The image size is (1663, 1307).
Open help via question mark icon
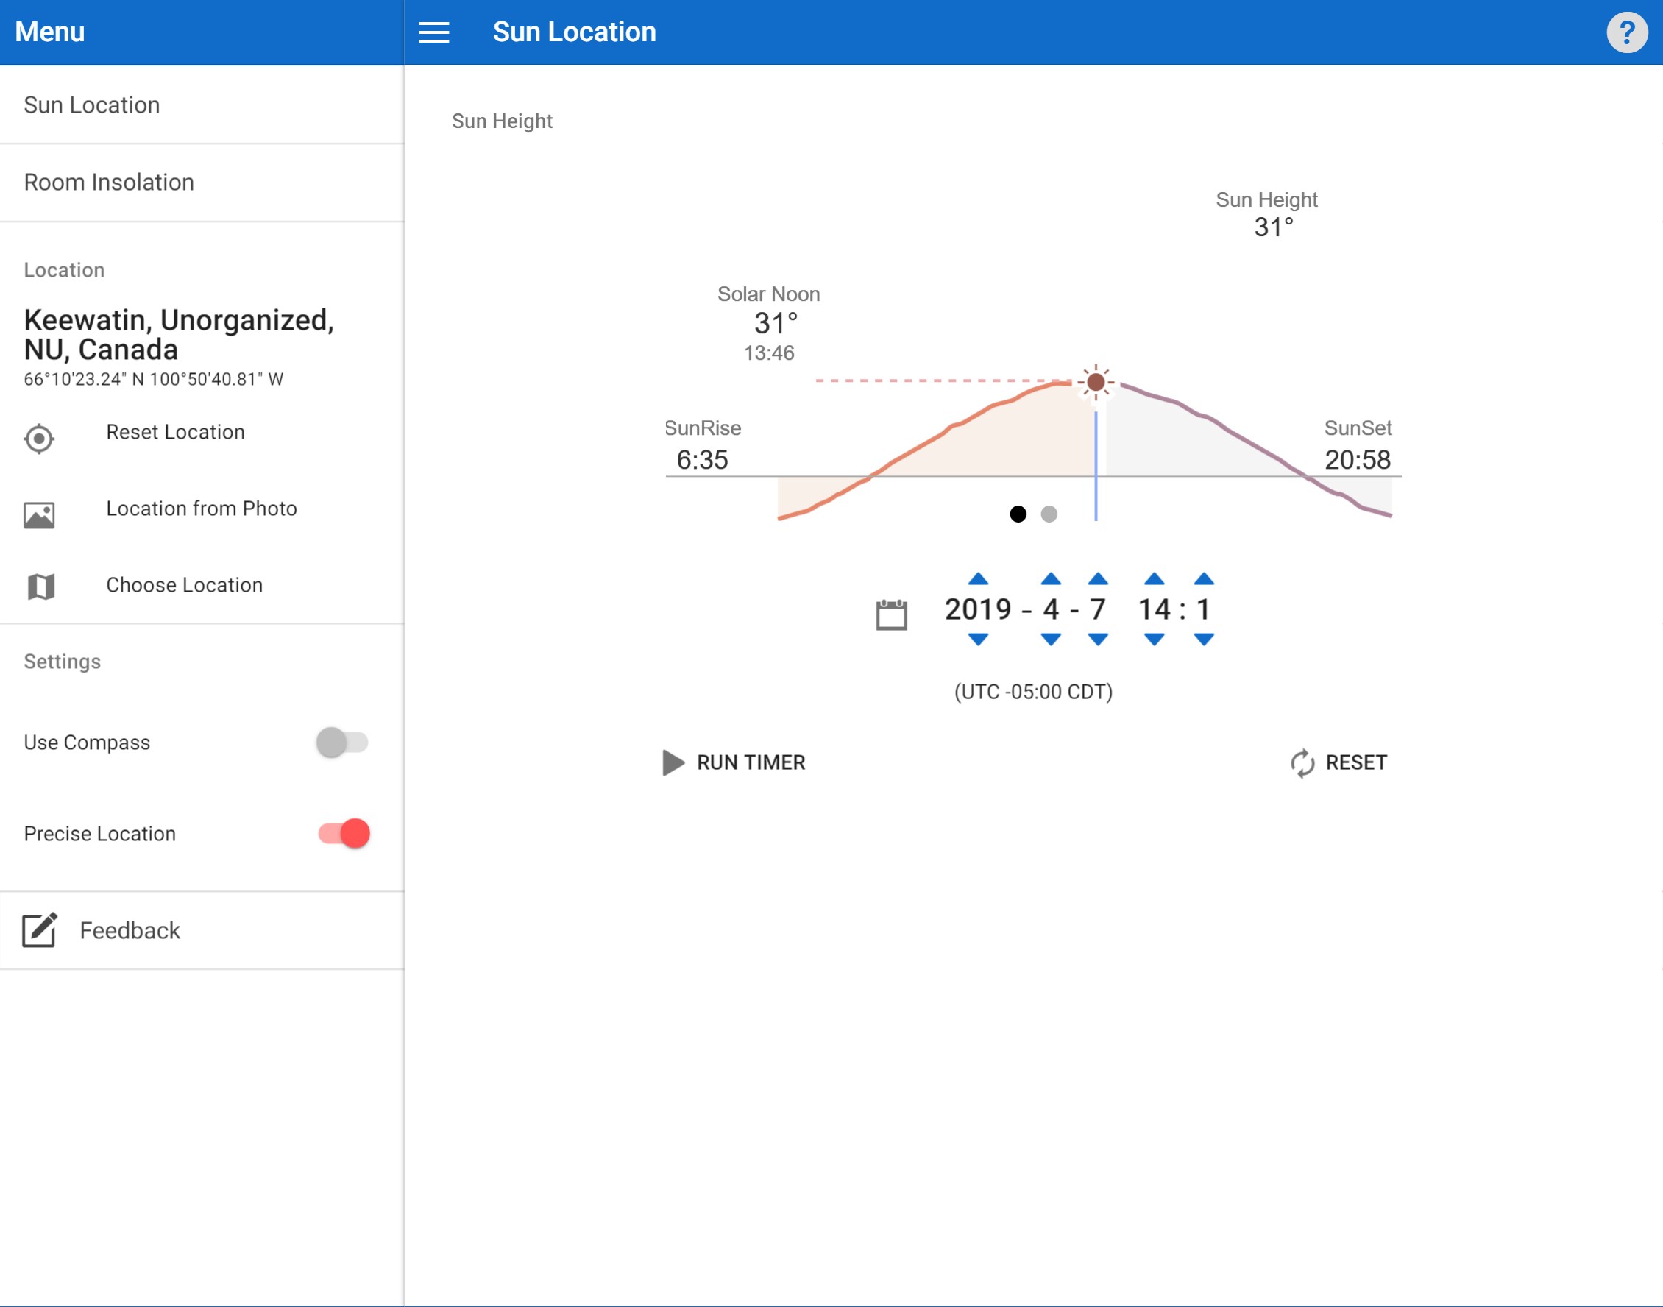pyautogui.click(x=1626, y=32)
